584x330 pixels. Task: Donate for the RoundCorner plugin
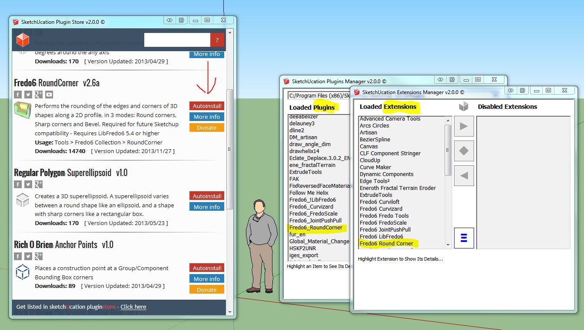tap(207, 127)
